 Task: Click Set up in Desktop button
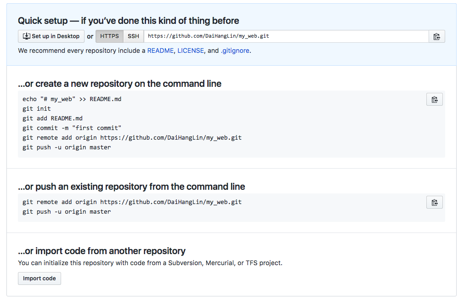51,36
